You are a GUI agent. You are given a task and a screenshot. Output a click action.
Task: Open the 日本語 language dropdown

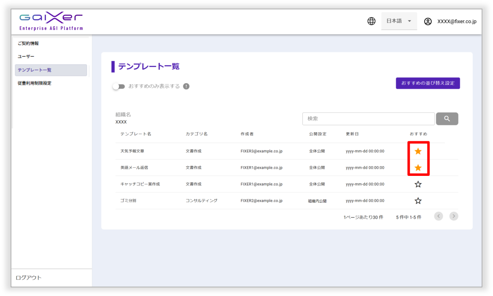pos(399,21)
